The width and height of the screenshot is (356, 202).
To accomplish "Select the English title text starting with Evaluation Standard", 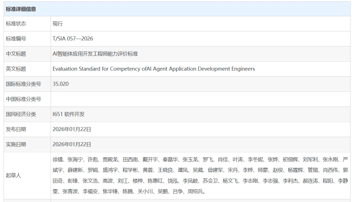I will (x=154, y=69).
